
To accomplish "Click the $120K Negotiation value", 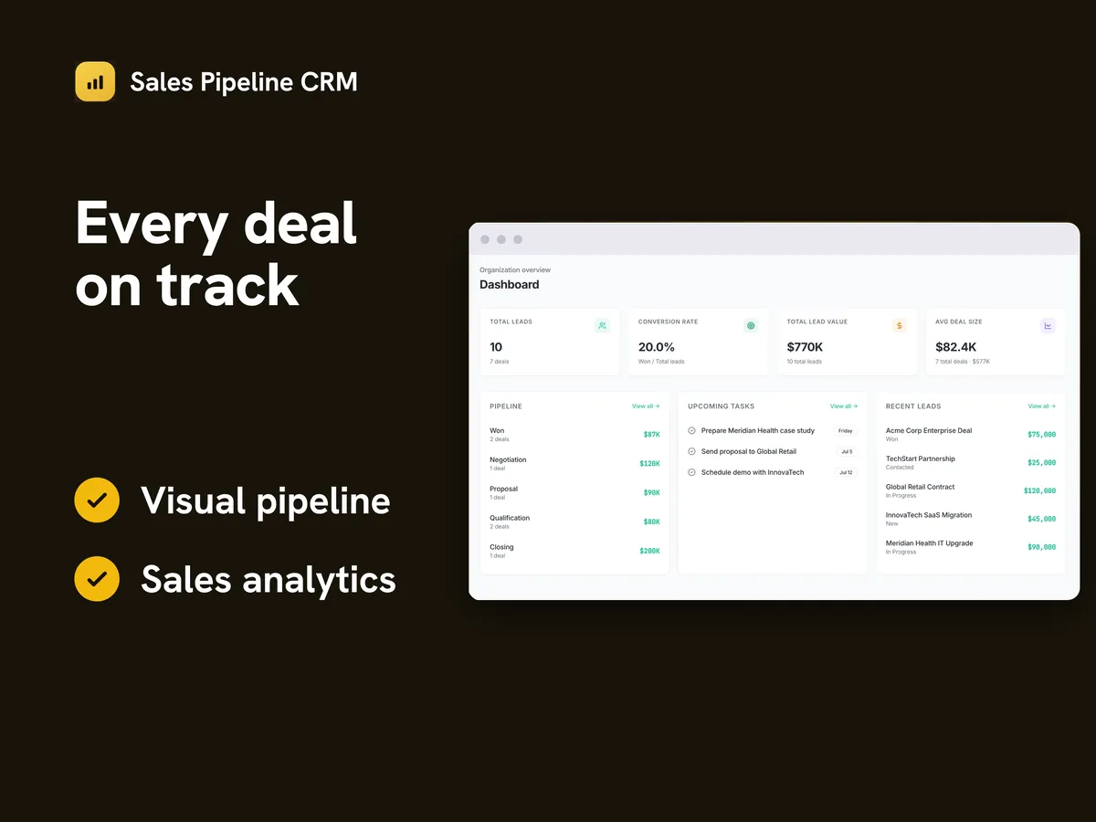I will 649,464.
